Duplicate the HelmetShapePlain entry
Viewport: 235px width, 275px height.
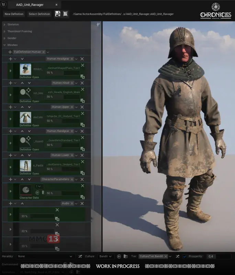82,77
